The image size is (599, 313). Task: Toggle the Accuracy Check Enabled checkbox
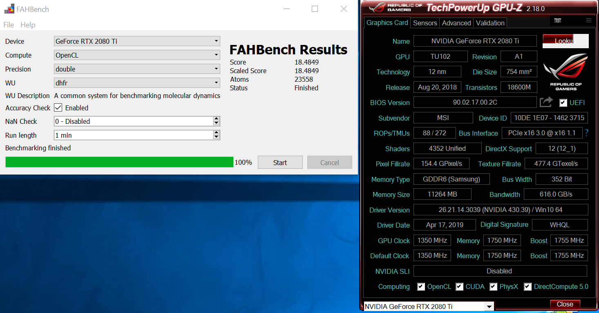pos(58,107)
